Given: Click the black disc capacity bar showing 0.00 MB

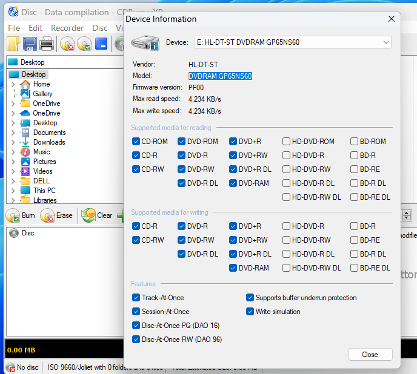Looking at the screenshot, I should tap(64, 349).
